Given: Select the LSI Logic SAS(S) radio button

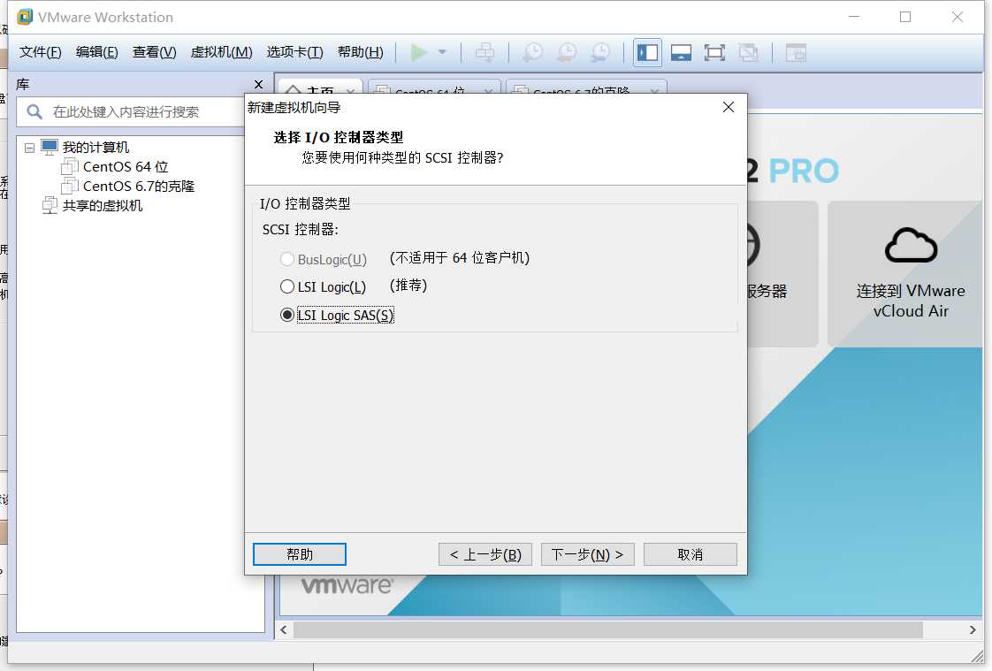Looking at the screenshot, I should pyautogui.click(x=287, y=315).
